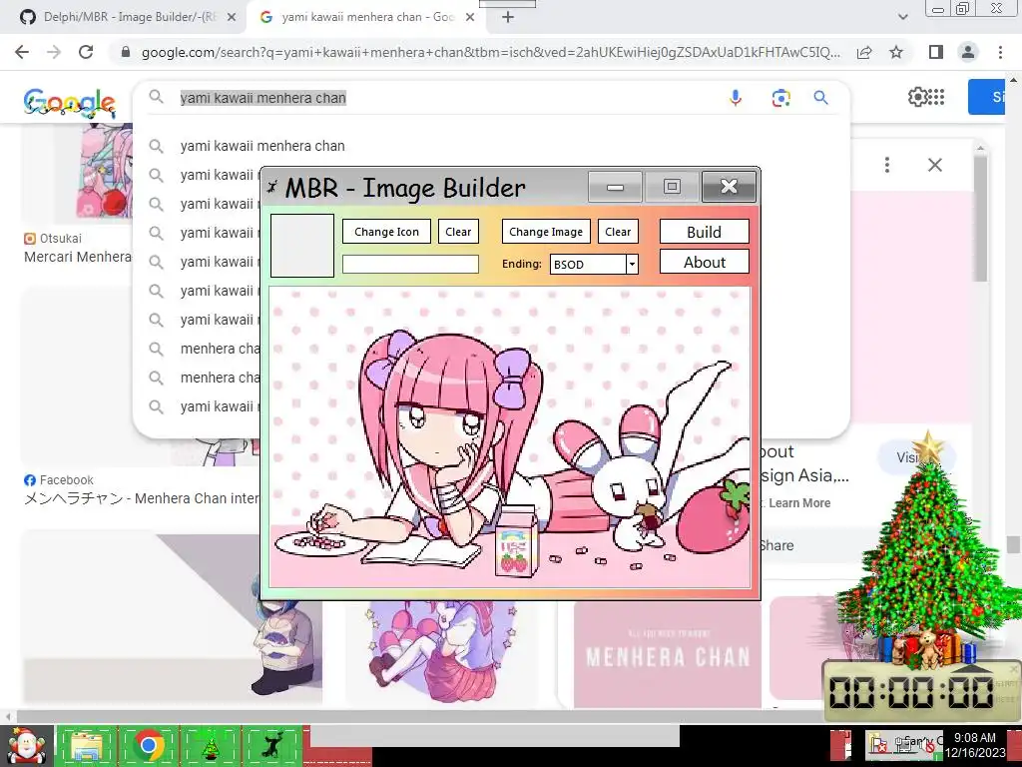The height and width of the screenshot is (767, 1022).
Task: Open Google Lens camera search
Action: click(780, 98)
